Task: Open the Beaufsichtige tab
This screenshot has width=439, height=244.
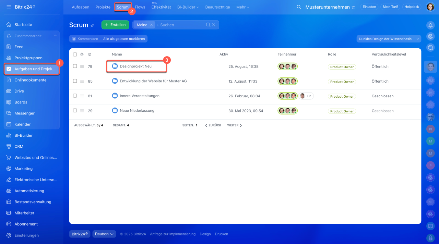Action: coord(217,7)
